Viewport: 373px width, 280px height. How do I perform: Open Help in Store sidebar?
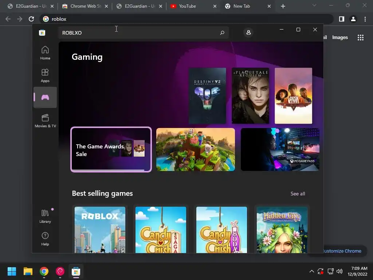pyautogui.click(x=45, y=239)
